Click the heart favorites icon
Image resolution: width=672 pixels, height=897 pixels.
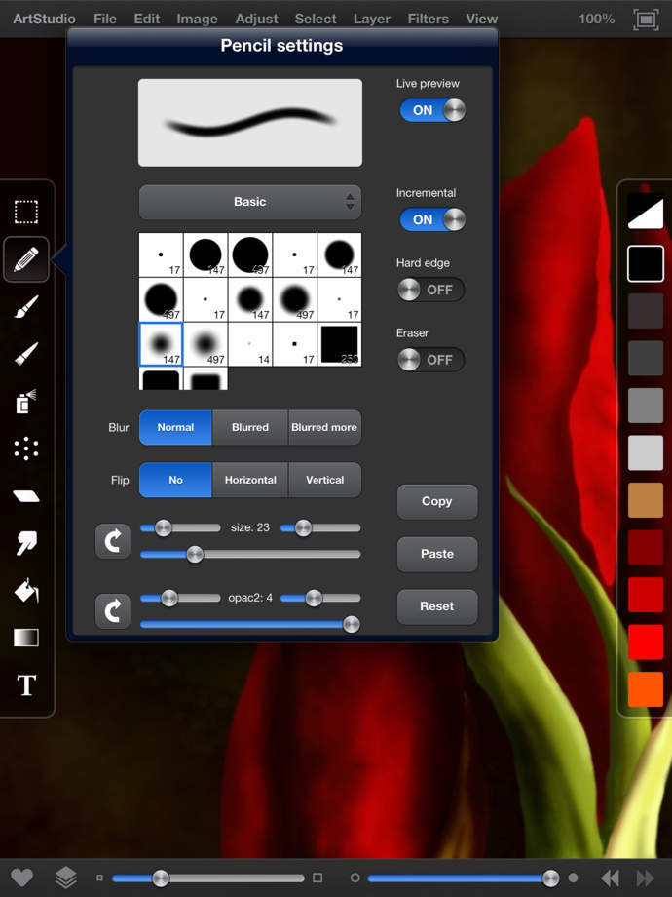[x=21, y=877]
